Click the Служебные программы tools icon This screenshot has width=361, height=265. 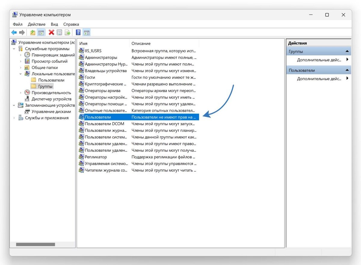coord(21,49)
